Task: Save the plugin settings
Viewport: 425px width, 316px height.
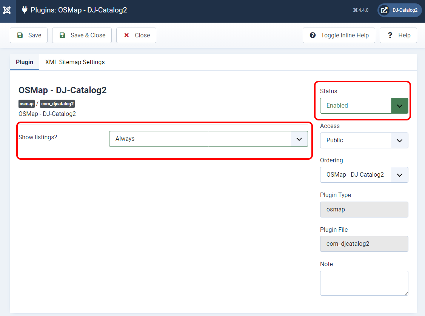Action: [29, 35]
